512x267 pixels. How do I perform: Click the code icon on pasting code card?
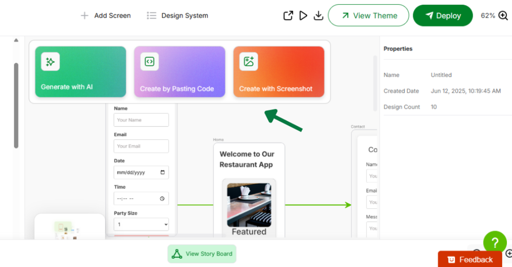(149, 62)
